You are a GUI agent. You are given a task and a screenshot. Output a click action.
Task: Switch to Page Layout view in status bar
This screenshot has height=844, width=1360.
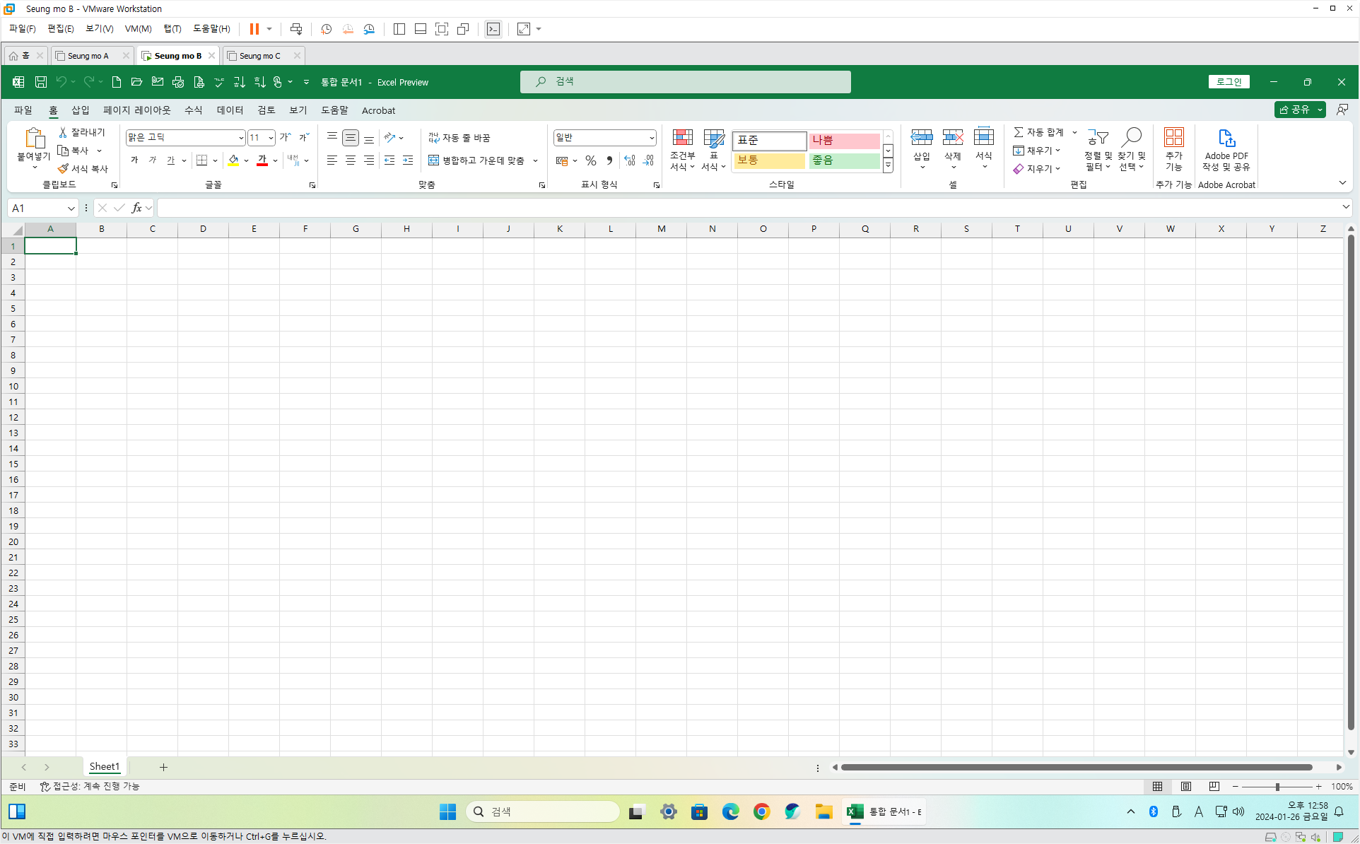[1186, 787]
